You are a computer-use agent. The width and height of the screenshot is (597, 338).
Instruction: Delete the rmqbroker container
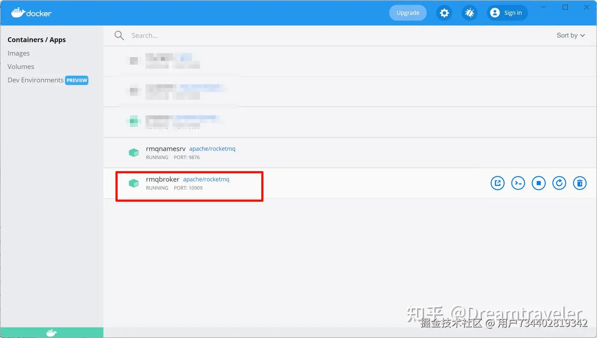(580, 183)
